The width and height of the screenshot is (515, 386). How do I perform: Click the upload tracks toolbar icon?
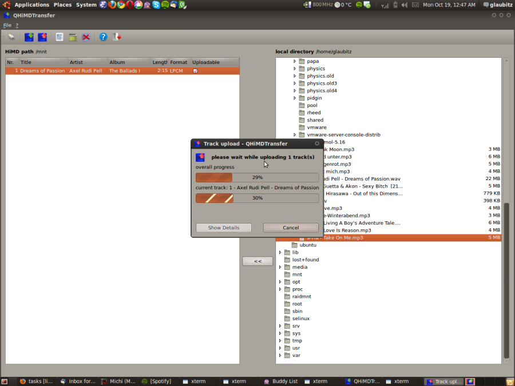[x=42, y=37]
